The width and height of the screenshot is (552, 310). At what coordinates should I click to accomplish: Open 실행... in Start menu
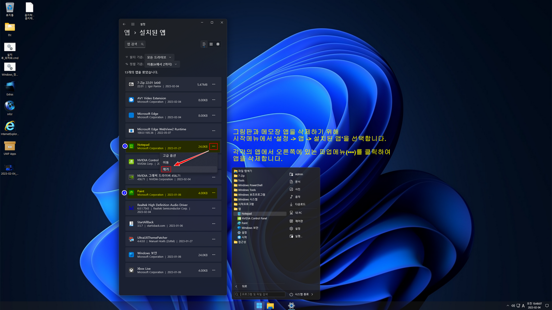pyautogui.click(x=296, y=236)
